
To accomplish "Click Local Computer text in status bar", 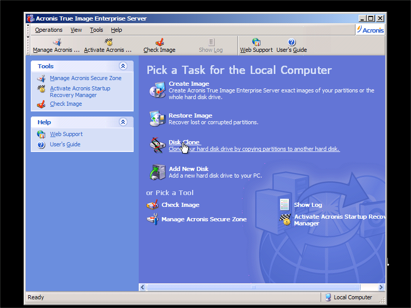I will pos(353,297).
